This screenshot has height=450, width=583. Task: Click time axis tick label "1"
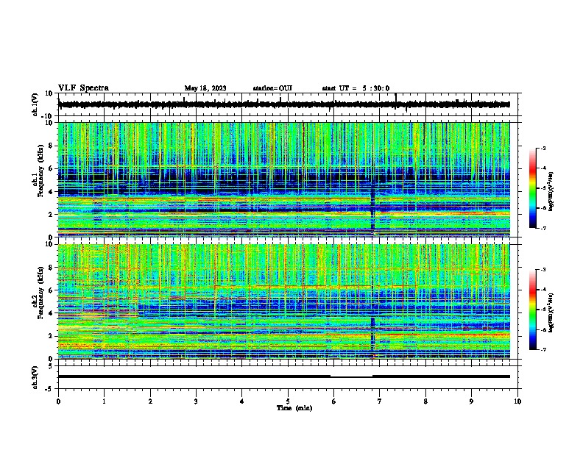click(x=104, y=401)
